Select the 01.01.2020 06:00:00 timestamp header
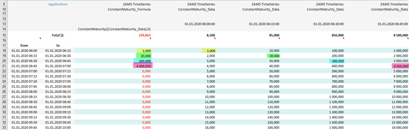Screen dimensions: 409x130 pos(200,24)
